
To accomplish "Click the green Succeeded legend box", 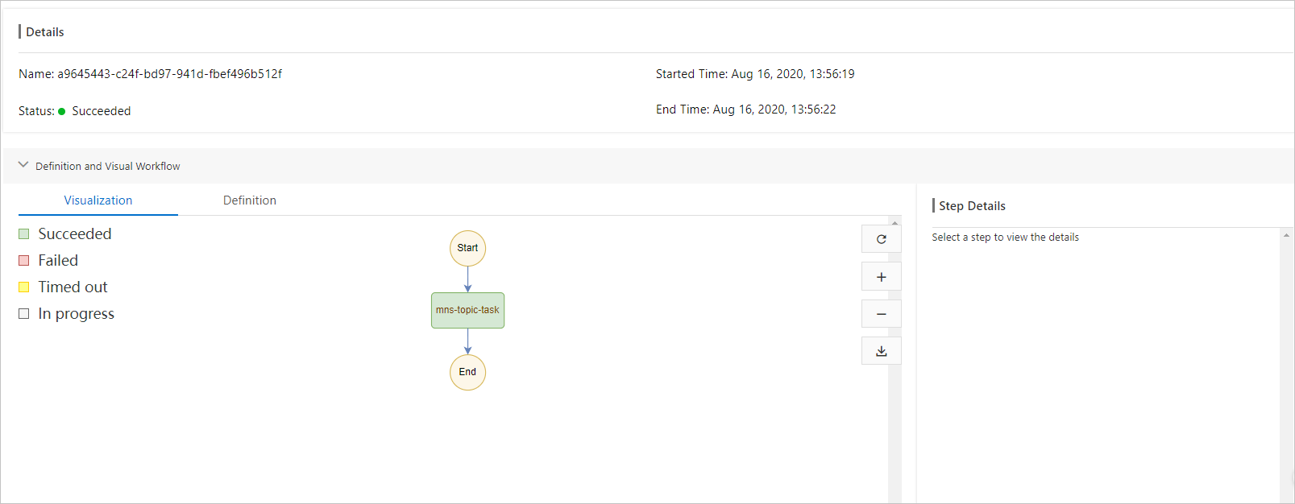I will [24, 233].
